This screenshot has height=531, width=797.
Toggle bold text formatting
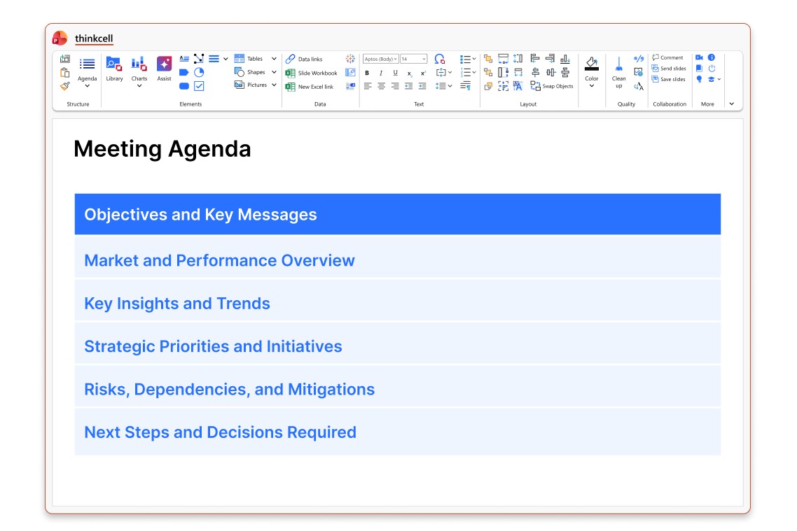click(x=367, y=73)
